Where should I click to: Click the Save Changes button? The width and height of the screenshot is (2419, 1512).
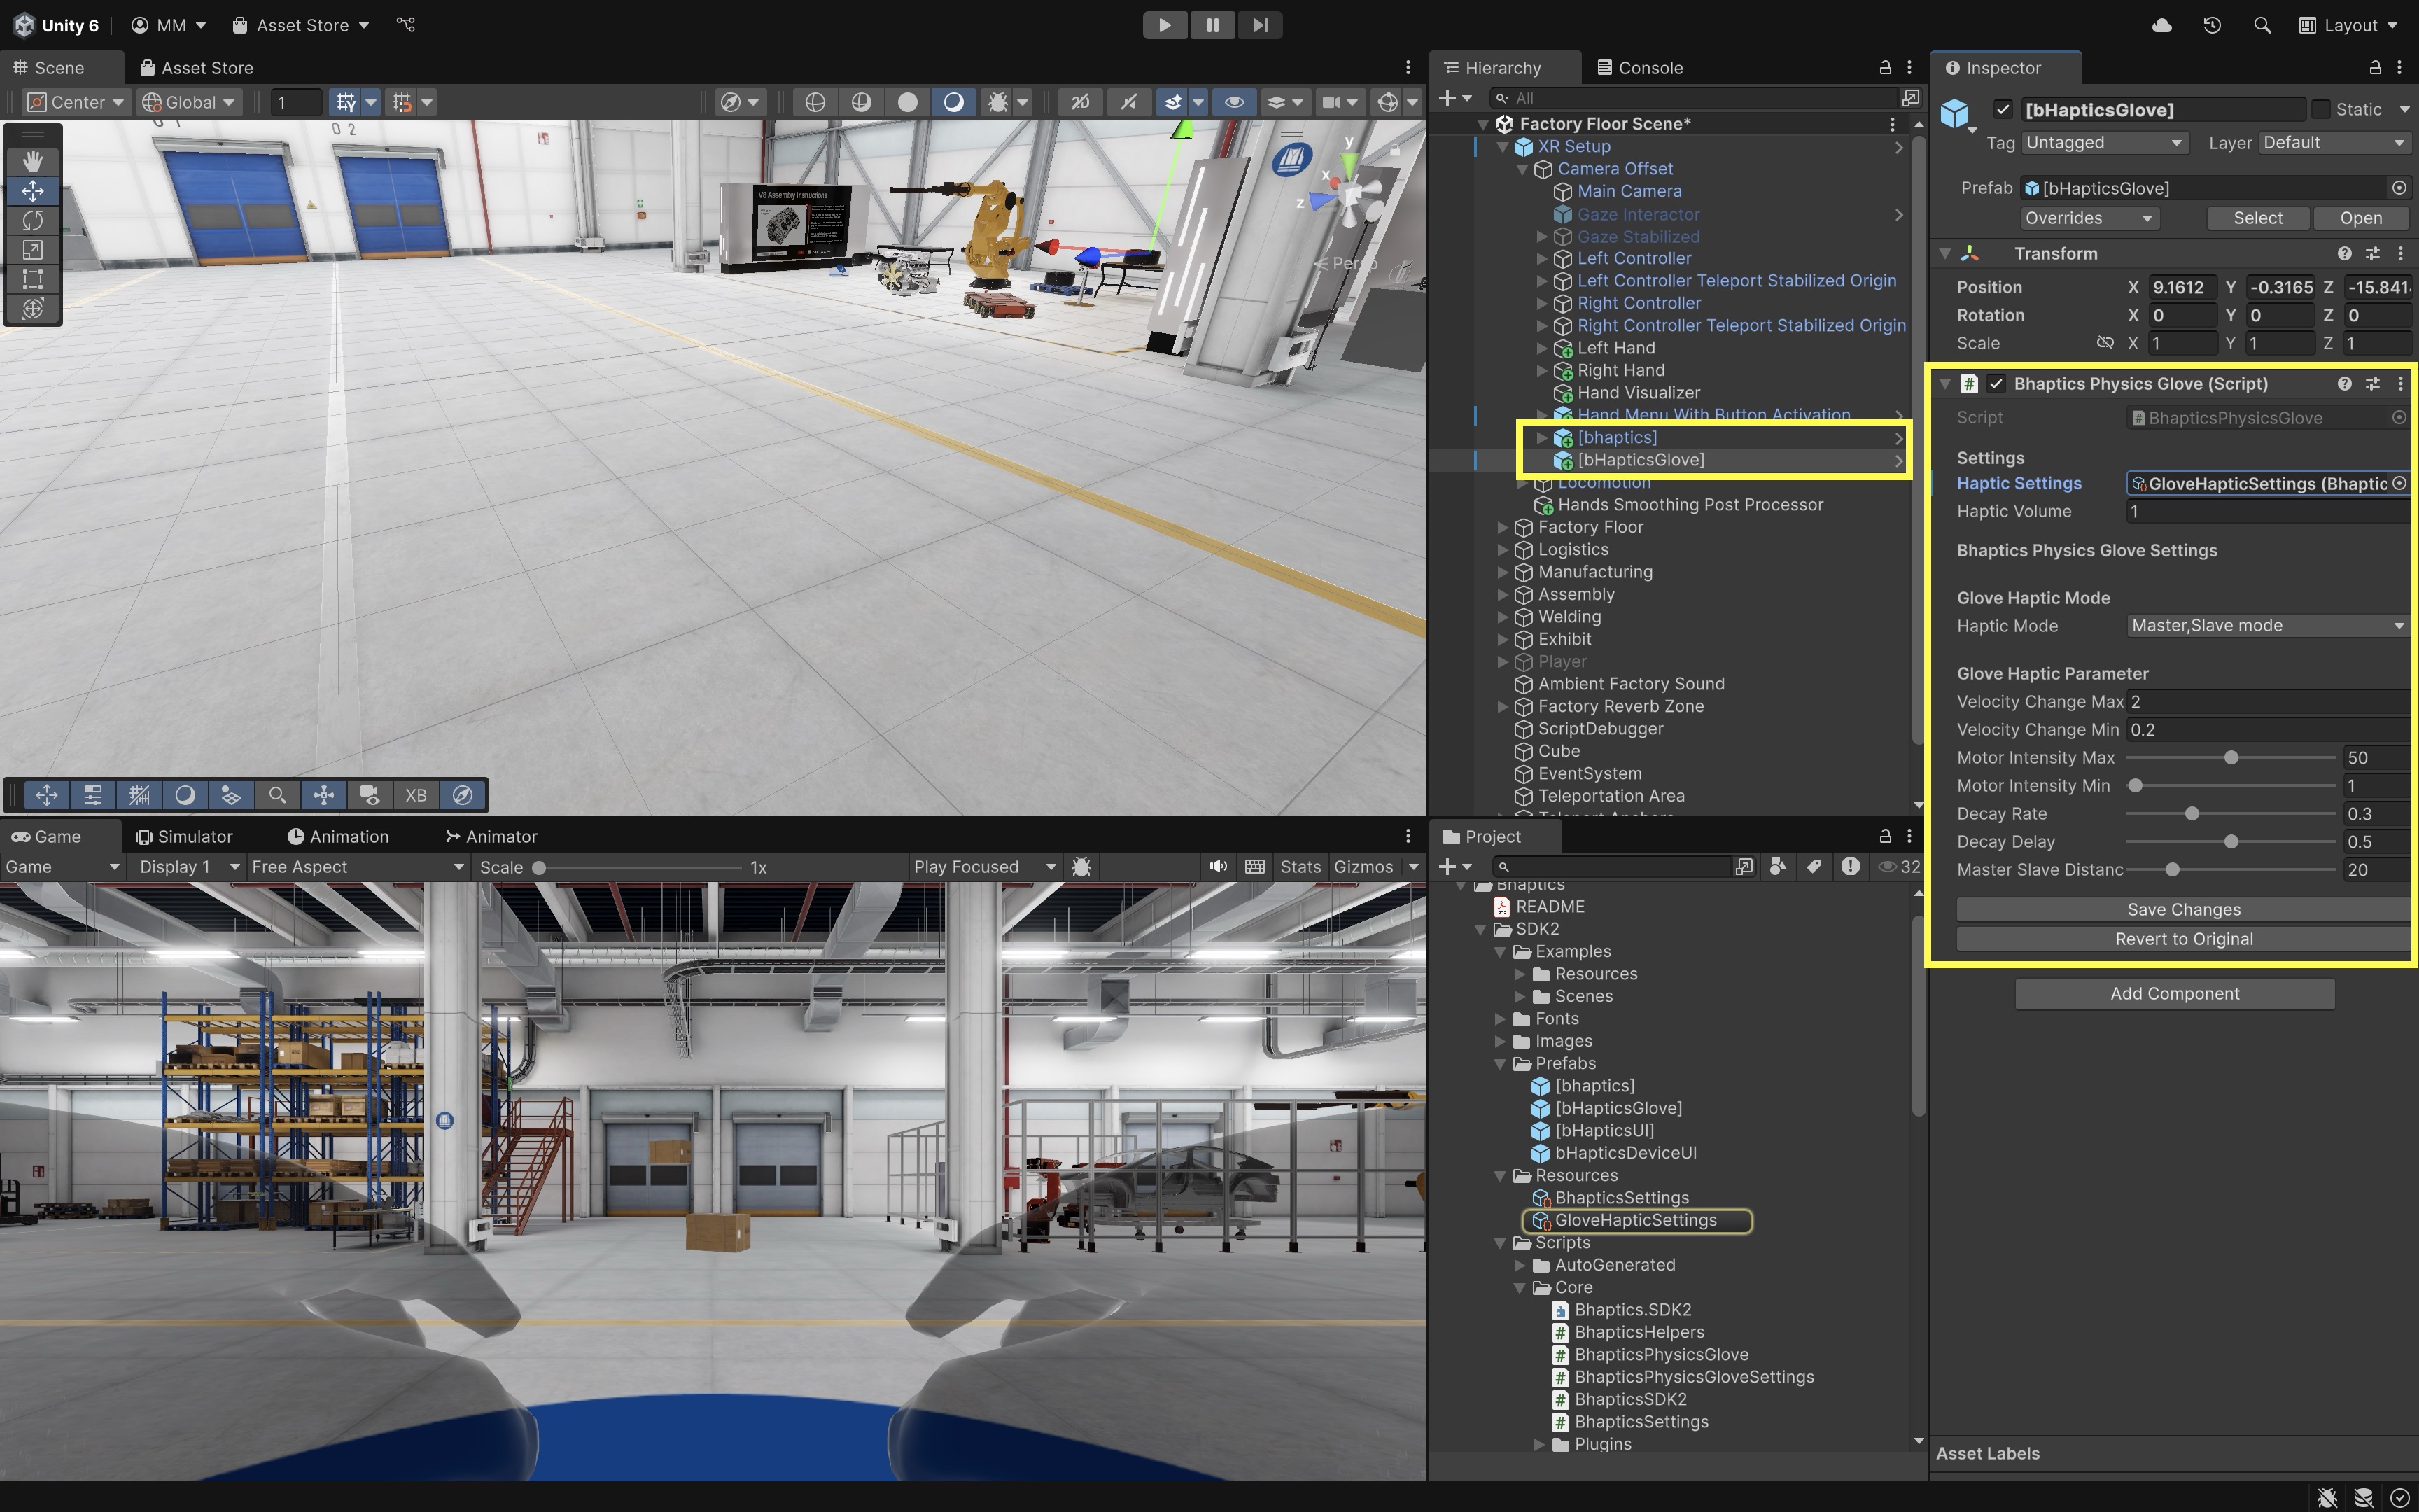point(2183,909)
